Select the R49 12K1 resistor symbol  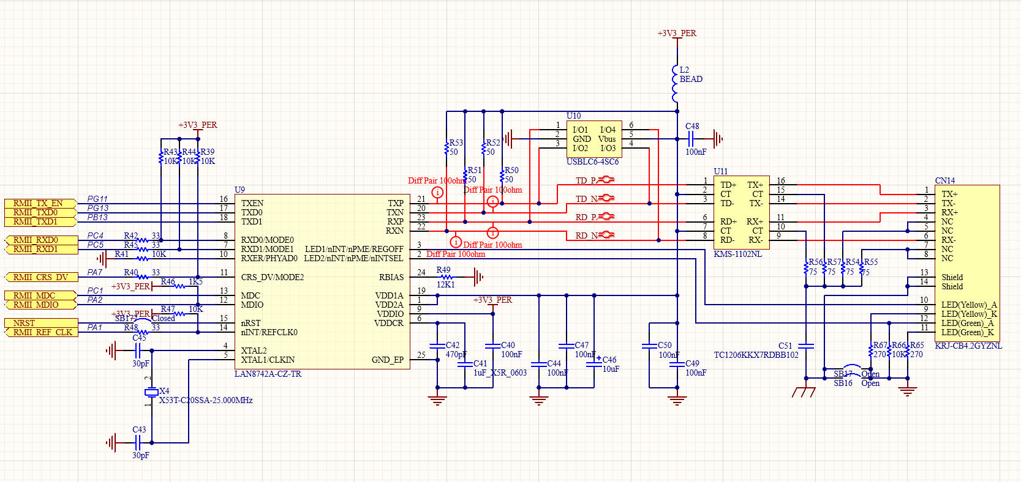point(446,277)
